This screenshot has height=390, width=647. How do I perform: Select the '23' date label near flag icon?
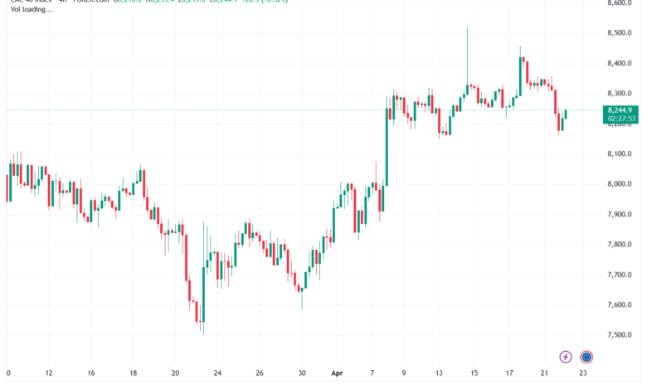click(583, 373)
